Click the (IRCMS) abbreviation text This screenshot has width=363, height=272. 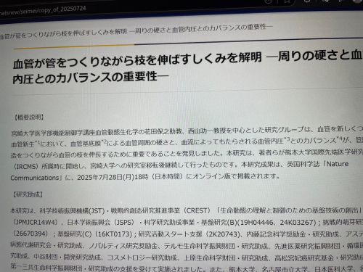pyautogui.click(x=25, y=166)
